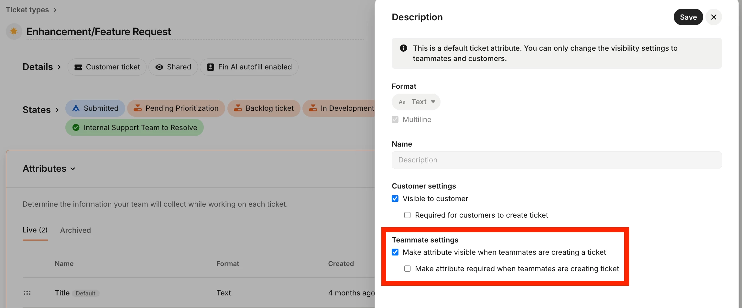This screenshot has height=308, width=742.
Task: Click the Text format cell in Title row
Action: point(224,293)
